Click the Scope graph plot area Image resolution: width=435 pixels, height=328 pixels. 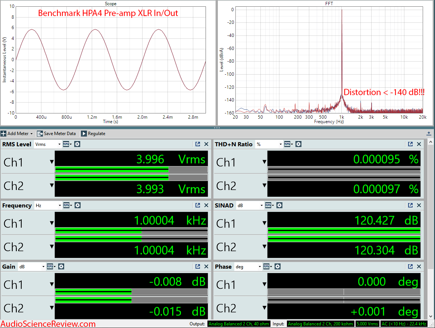point(111,60)
